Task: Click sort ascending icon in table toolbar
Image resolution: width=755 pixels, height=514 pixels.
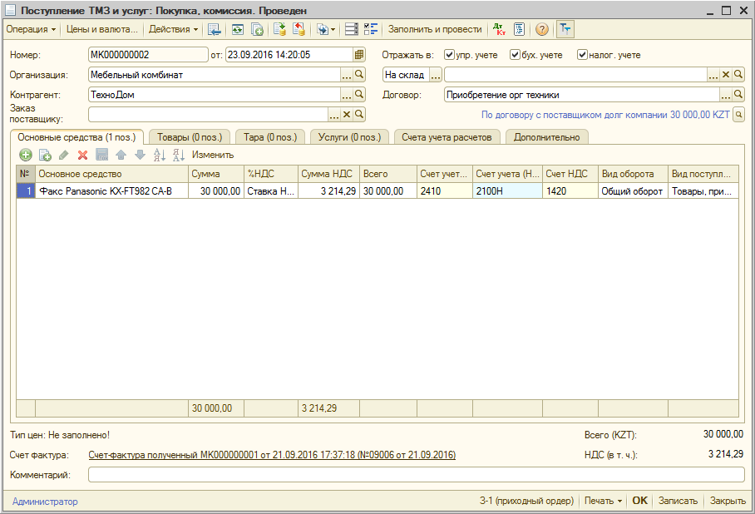Action: [x=160, y=155]
